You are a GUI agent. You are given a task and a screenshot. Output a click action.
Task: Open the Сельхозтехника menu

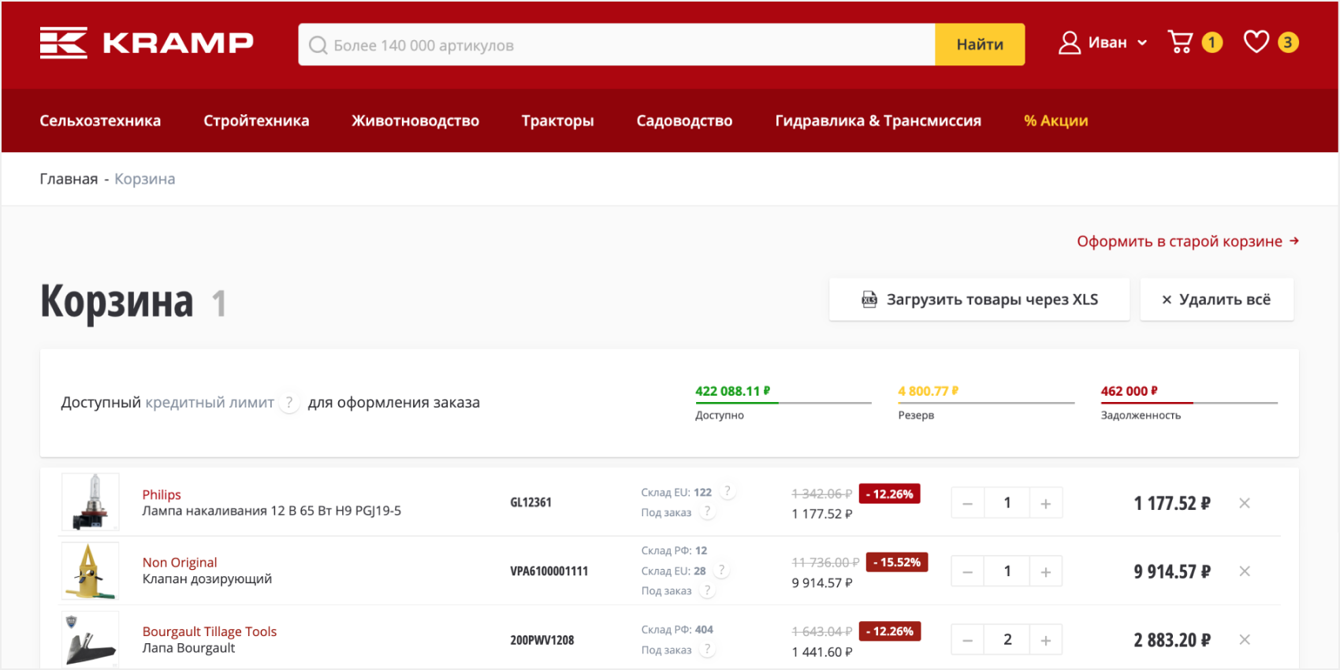click(x=100, y=121)
